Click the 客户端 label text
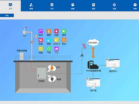 coord(93,91)
